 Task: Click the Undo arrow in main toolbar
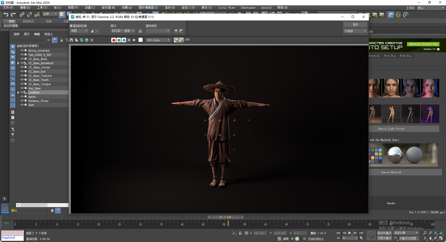6,15
